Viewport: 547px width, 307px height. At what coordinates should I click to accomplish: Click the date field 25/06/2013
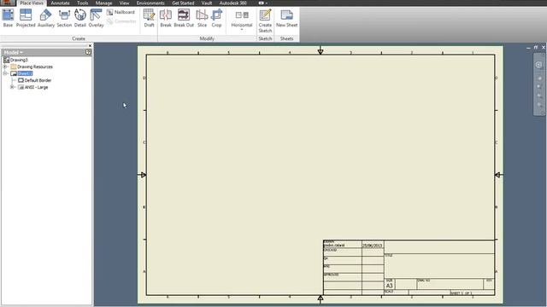coord(373,246)
